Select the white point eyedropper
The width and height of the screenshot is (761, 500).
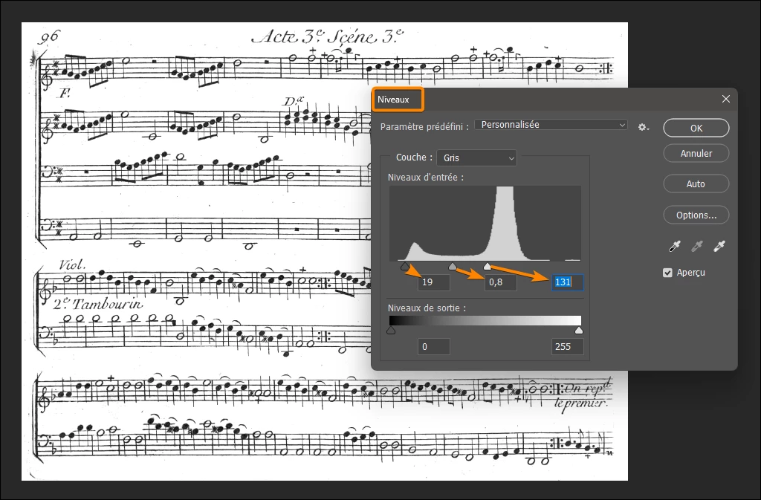click(x=719, y=247)
